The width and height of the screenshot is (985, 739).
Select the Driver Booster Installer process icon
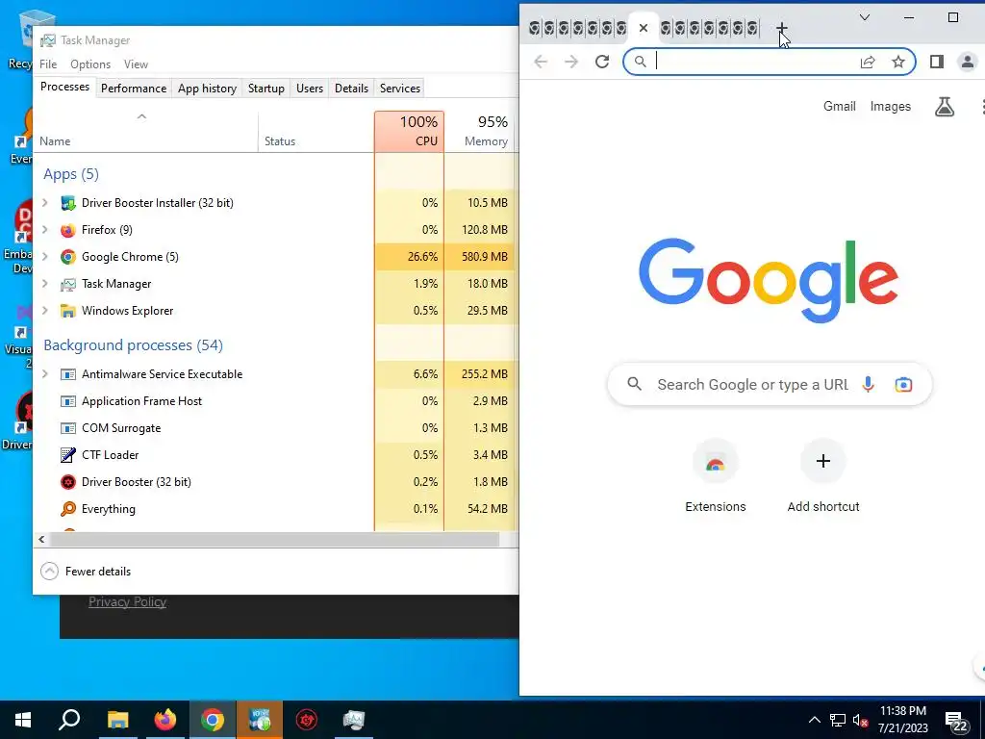(x=68, y=203)
